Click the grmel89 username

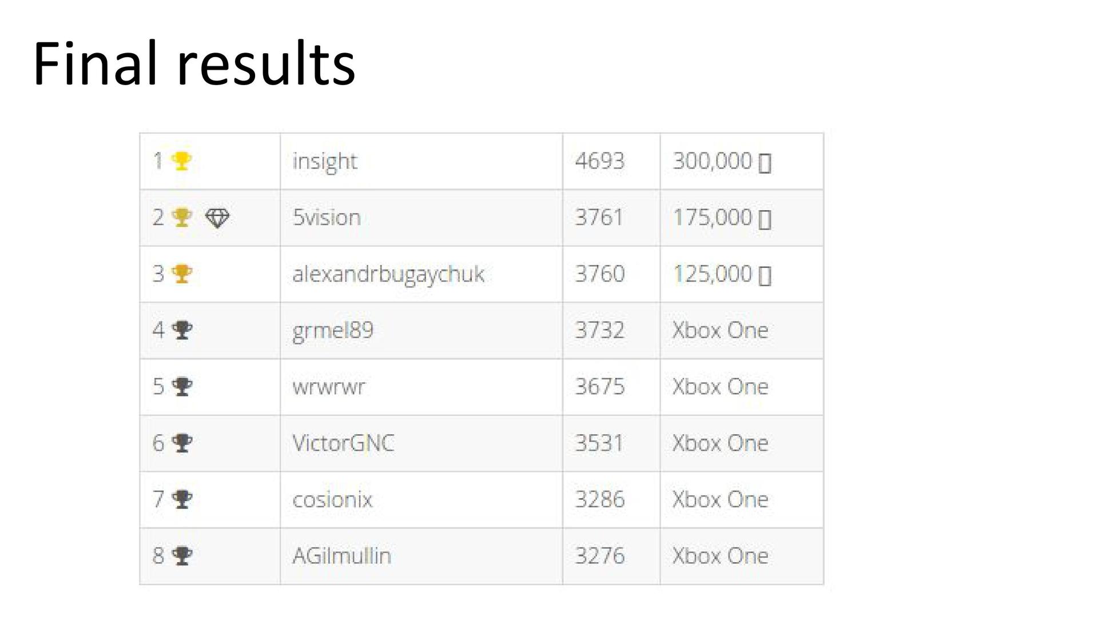pos(333,330)
